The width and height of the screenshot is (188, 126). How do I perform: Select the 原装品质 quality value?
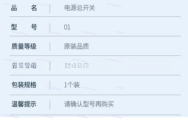click(76, 46)
